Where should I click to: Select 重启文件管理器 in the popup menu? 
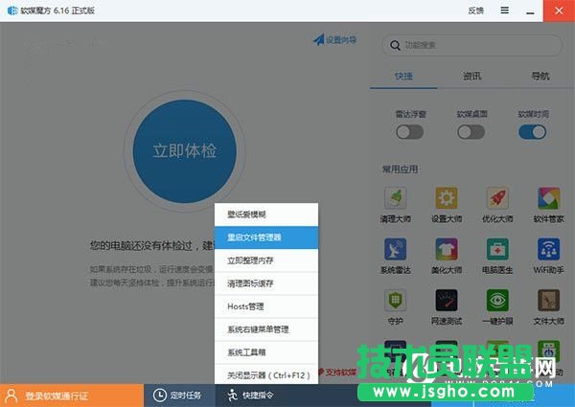point(266,237)
